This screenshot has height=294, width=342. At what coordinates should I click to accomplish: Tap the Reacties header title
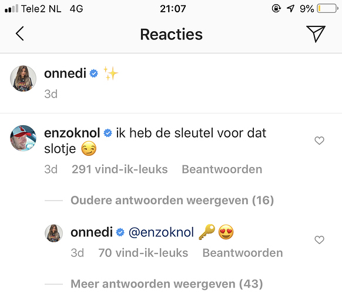click(x=171, y=34)
